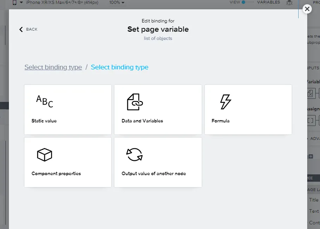Toggle the View/Variables switch
This screenshot has width=320, height=229.
(x=248, y=2)
